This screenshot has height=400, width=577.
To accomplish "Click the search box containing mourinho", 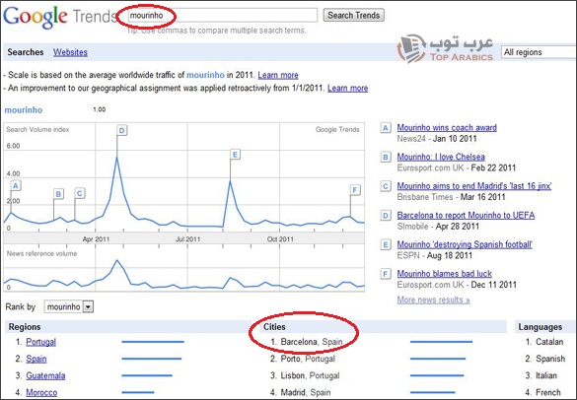I will [x=222, y=16].
